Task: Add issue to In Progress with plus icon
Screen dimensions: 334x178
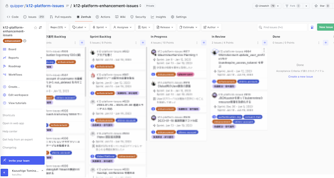Action: (204, 43)
